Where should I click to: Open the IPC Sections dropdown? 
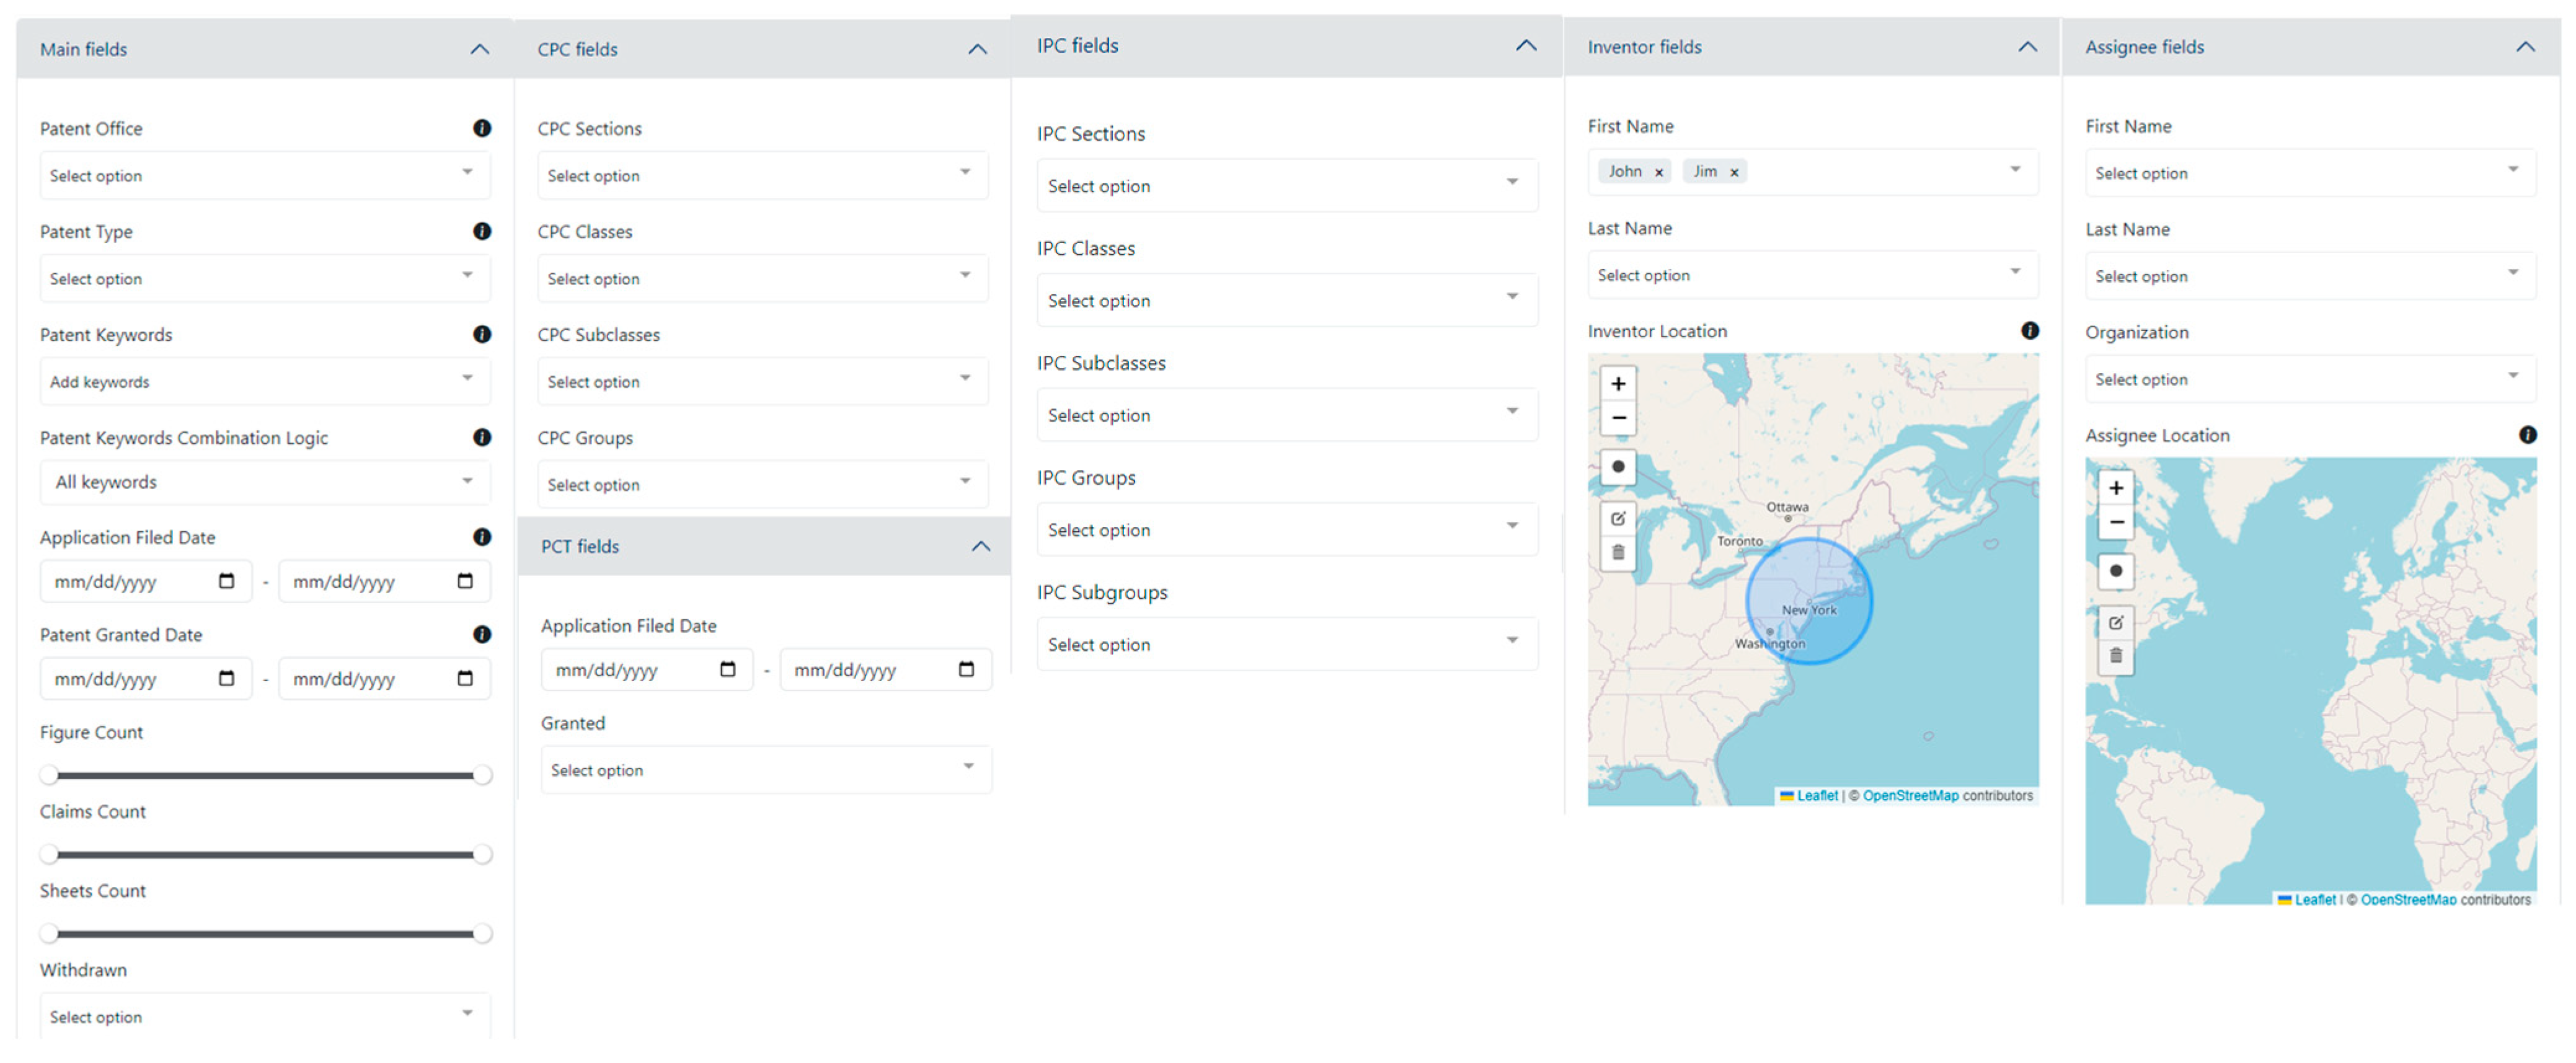[1286, 186]
